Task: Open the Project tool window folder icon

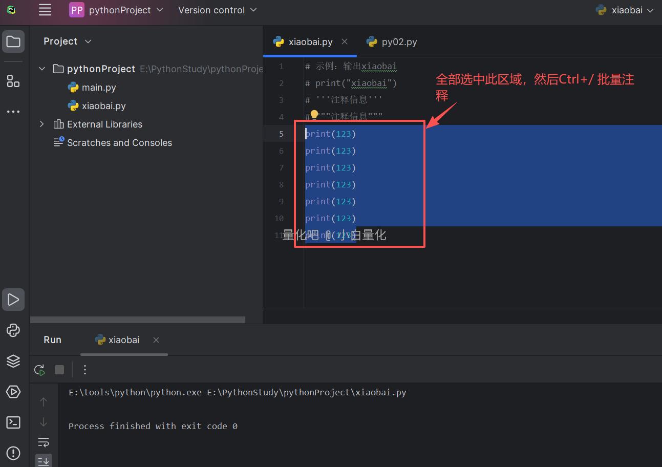Action: pos(13,41)
